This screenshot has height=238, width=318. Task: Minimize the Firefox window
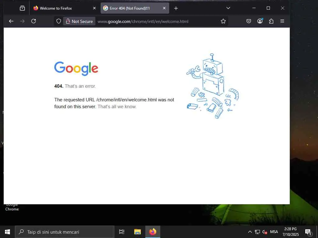click(254, 8)
